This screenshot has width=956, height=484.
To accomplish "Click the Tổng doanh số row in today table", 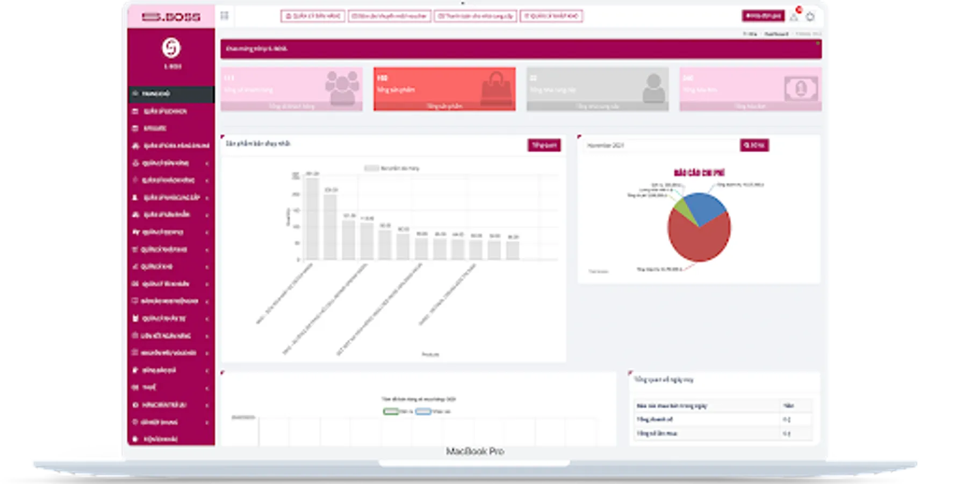I will [723, 419].
